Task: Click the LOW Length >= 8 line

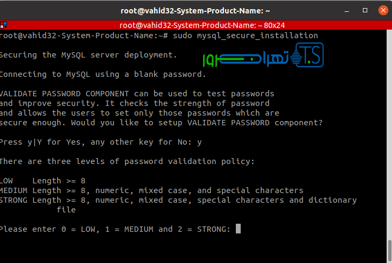Action: point(43,181)
